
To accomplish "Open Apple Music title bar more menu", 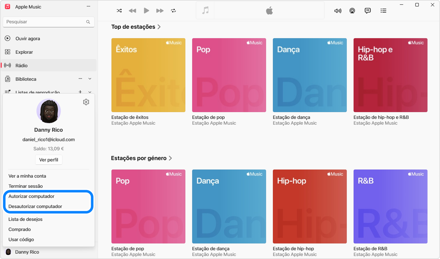I will [88, 7].
